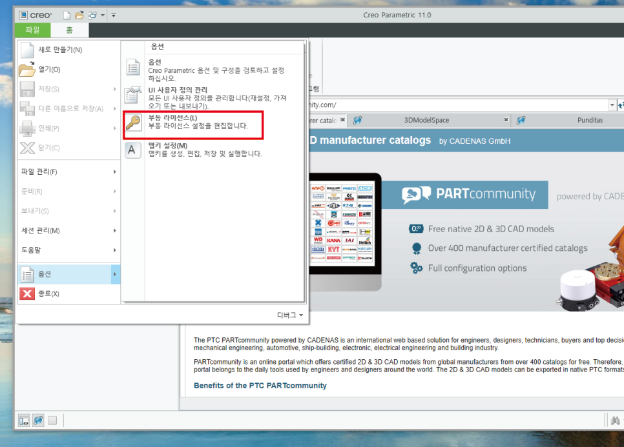
Task: Expand the 파일 관리(F) submenu arrow
Action: click(114, 172)
